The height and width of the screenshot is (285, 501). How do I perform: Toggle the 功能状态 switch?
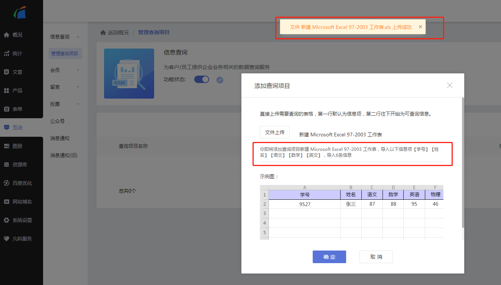pyautogui.click(x=202, y=79)
